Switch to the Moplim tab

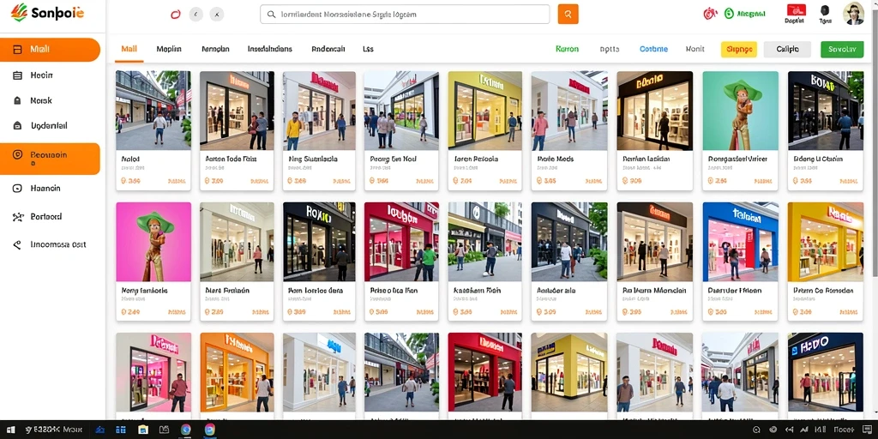pos(169,49)
